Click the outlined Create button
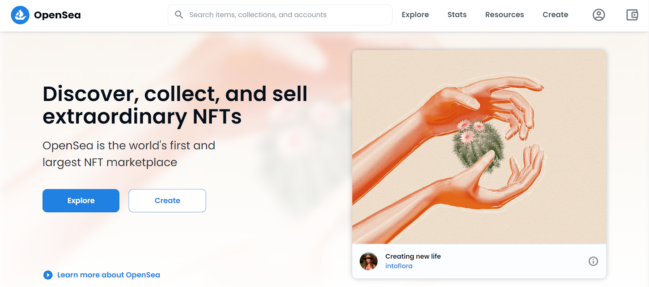Viewport: 649px width, 287px height. coord(167,201)
